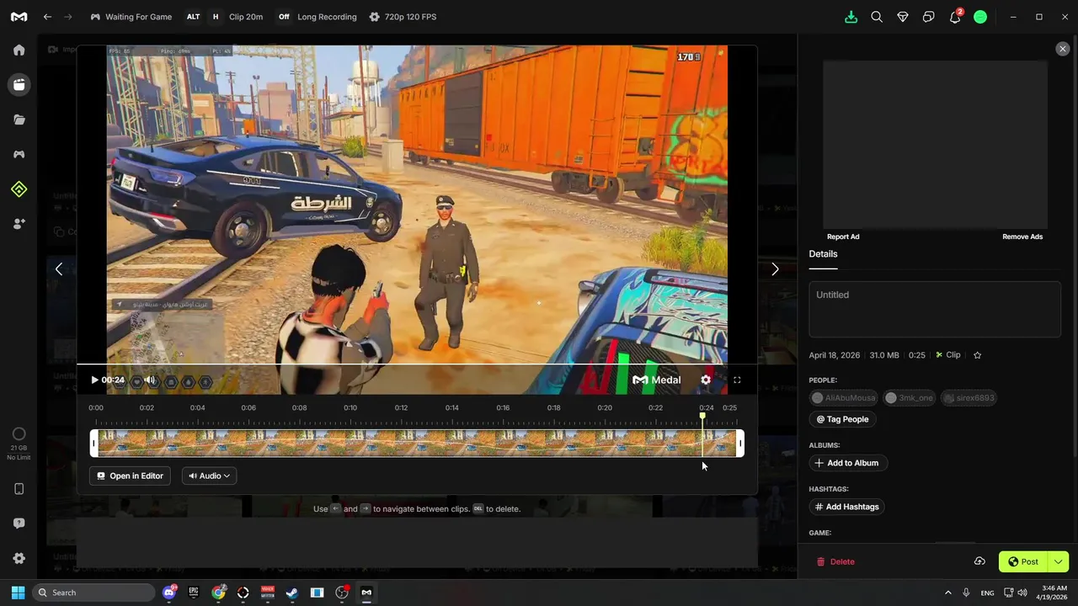Click the AliAbuMousa tagged person chip

coord(844,398)
